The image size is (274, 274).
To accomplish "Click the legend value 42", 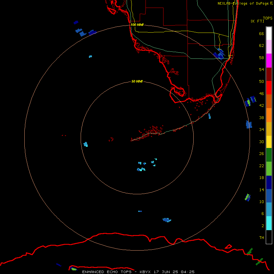I will point(262,106).
